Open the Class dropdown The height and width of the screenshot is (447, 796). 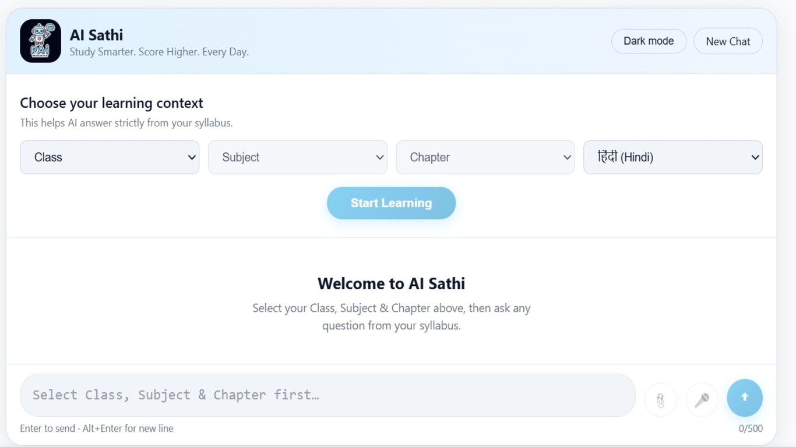coord(110,157)
